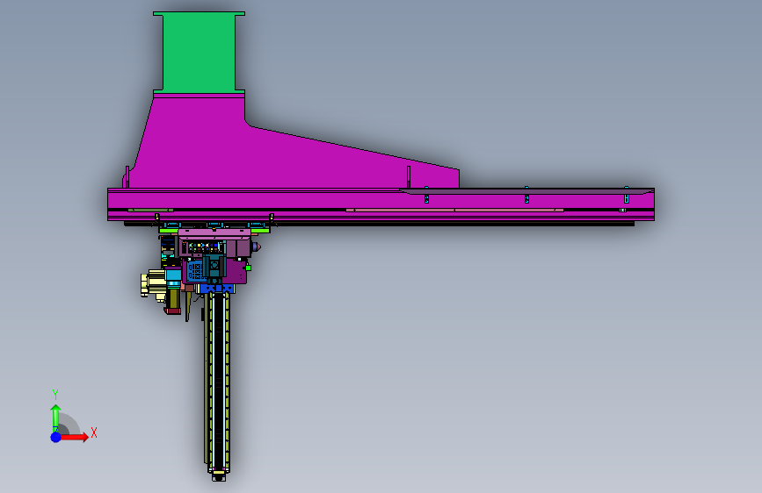
Task: Select the black linear rail beneath beam
Action: click(x=379, y=224)
